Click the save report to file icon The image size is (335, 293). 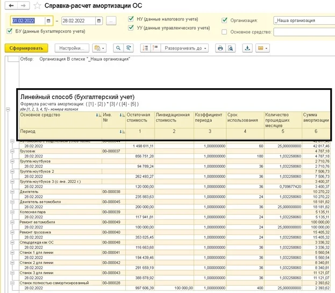pyautogui.click(x=247, y=48)
